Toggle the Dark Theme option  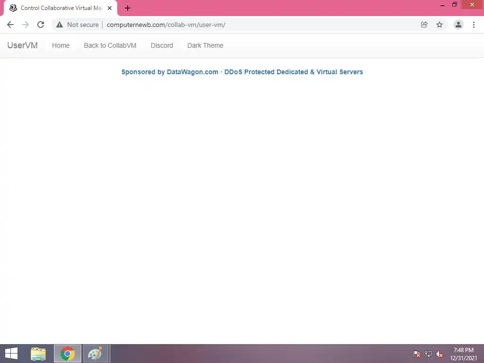205,45
